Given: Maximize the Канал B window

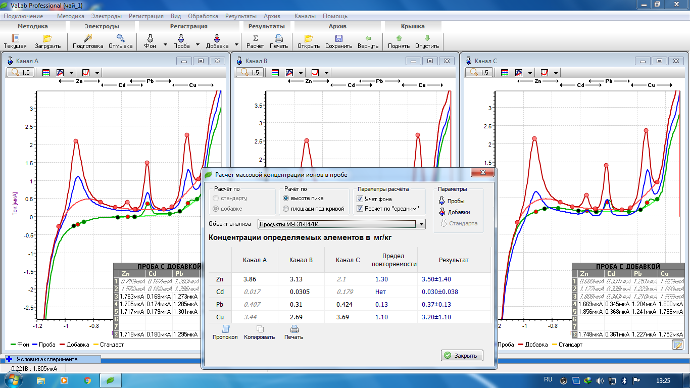Looking at the screenshot, I should pos(430,61).
